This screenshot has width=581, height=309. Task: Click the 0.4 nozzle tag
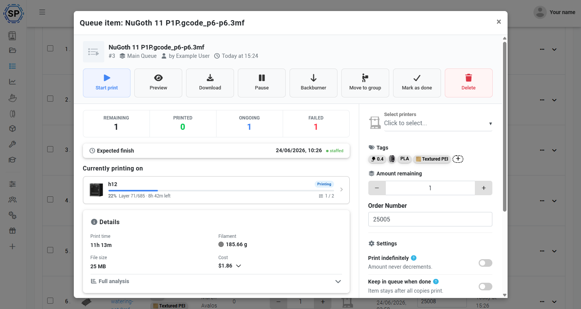coord(377,159)
